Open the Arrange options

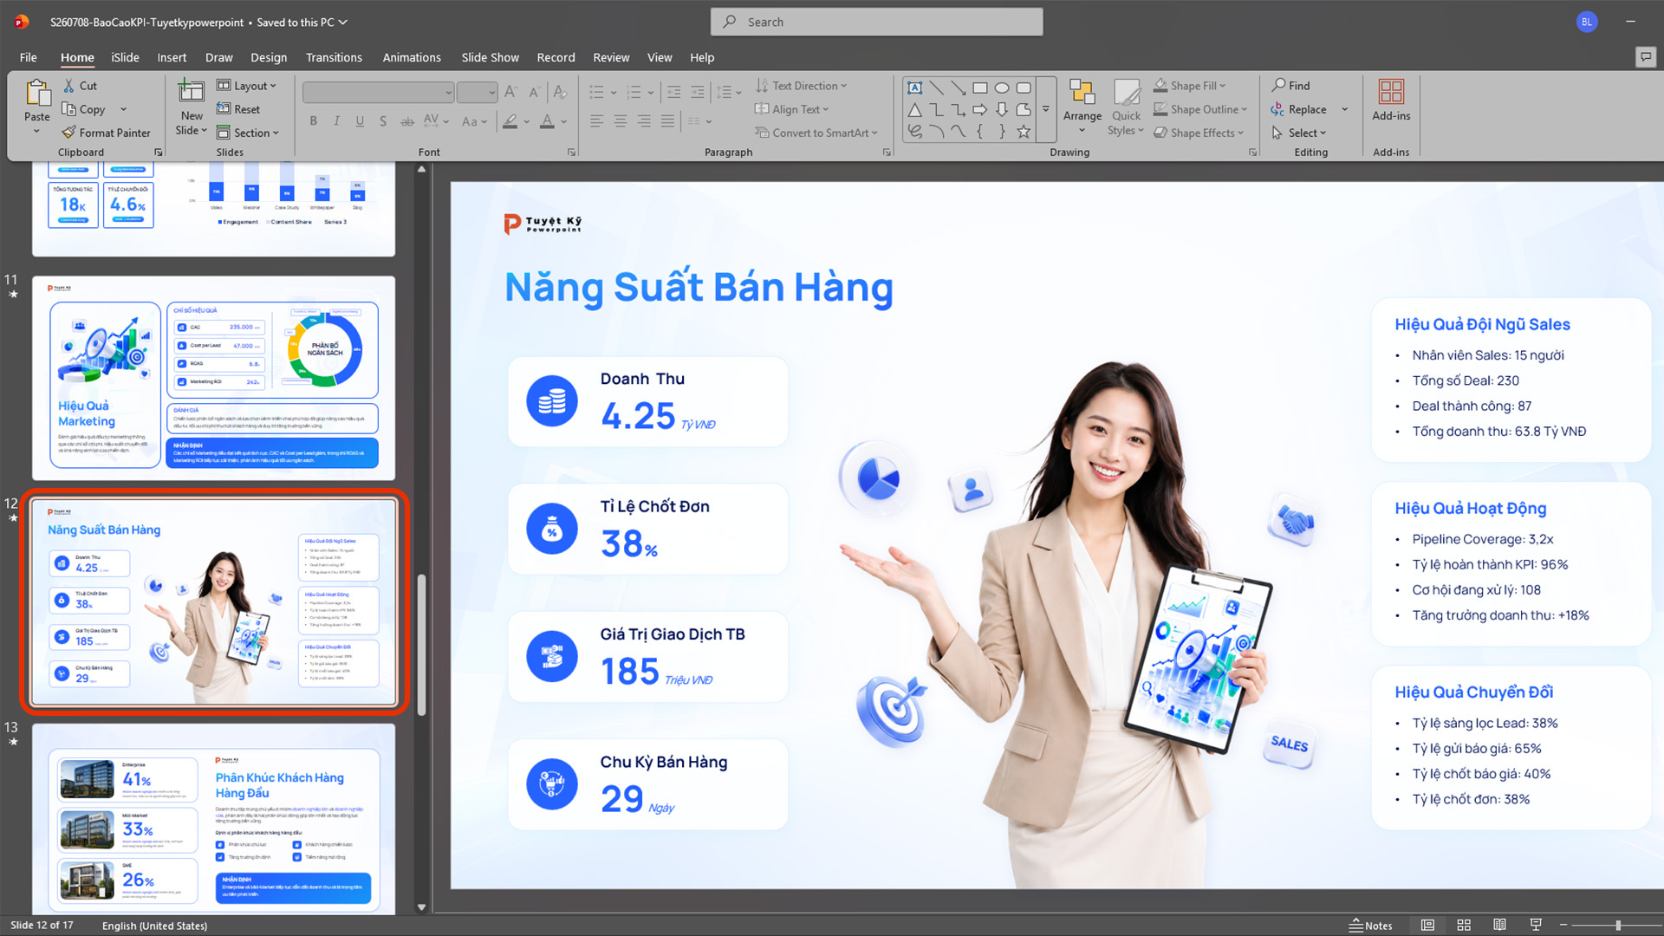coord(1082,107)
